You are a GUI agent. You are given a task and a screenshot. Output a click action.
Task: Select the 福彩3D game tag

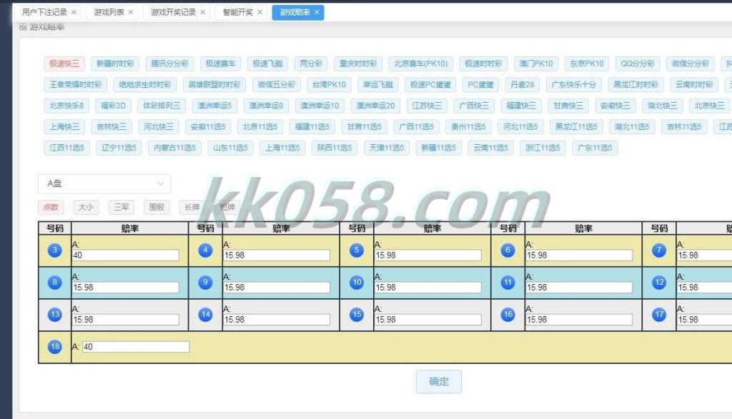click(114, 106)
